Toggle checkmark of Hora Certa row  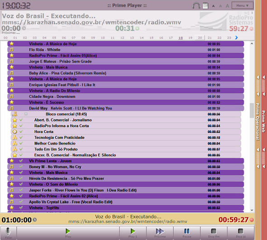tap(21, 132)
